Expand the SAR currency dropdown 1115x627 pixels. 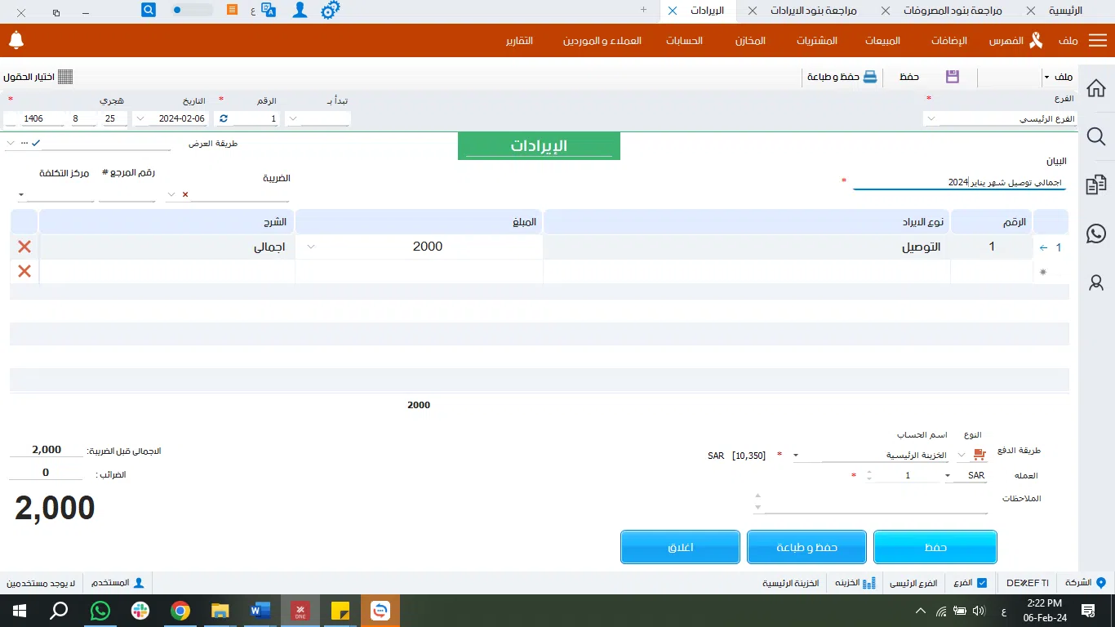(948, 475)
